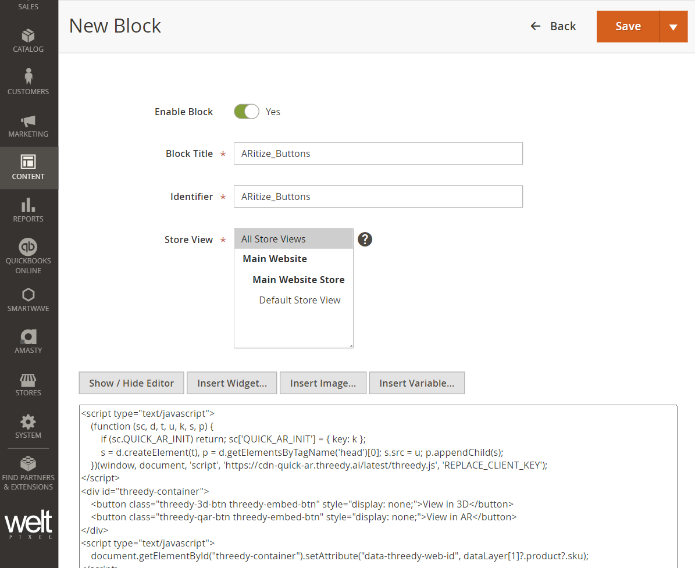Click the WeltPixel logo
Screen dimensions: 695x568
click(29, 524)
